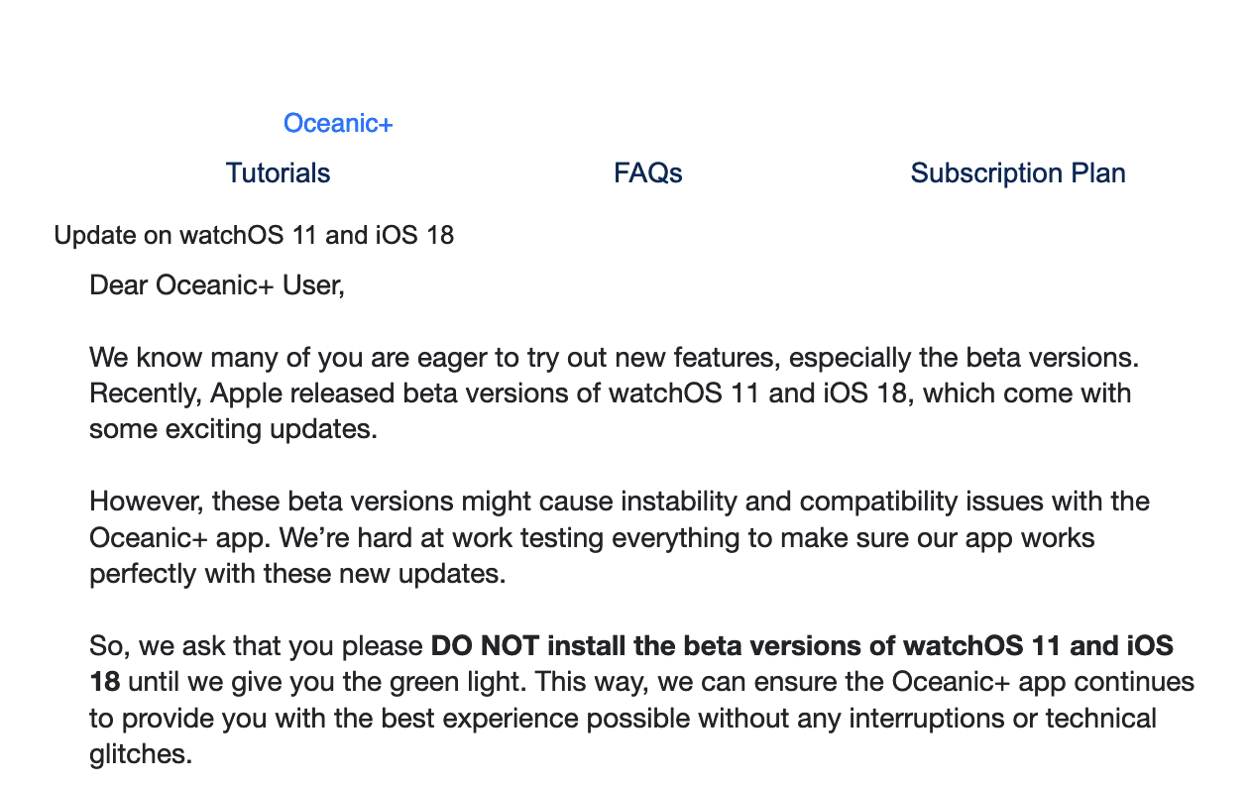Click the 'Update on watchOS 11 and iOS 18' heading
The height and width of the screenshot is (785, 1251).
coord(254,235)
